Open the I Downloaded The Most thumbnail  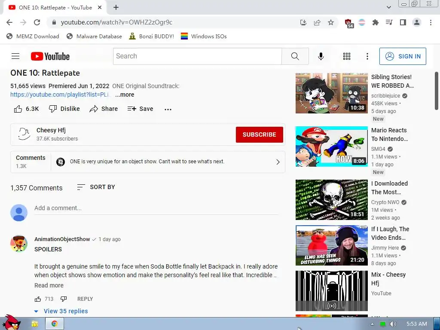click(x=331, y=200)
